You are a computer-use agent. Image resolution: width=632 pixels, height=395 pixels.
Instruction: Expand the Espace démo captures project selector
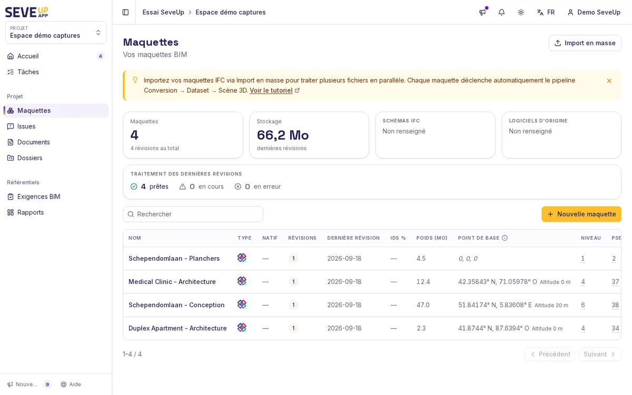pyautogui.click(x=56, y=32)
